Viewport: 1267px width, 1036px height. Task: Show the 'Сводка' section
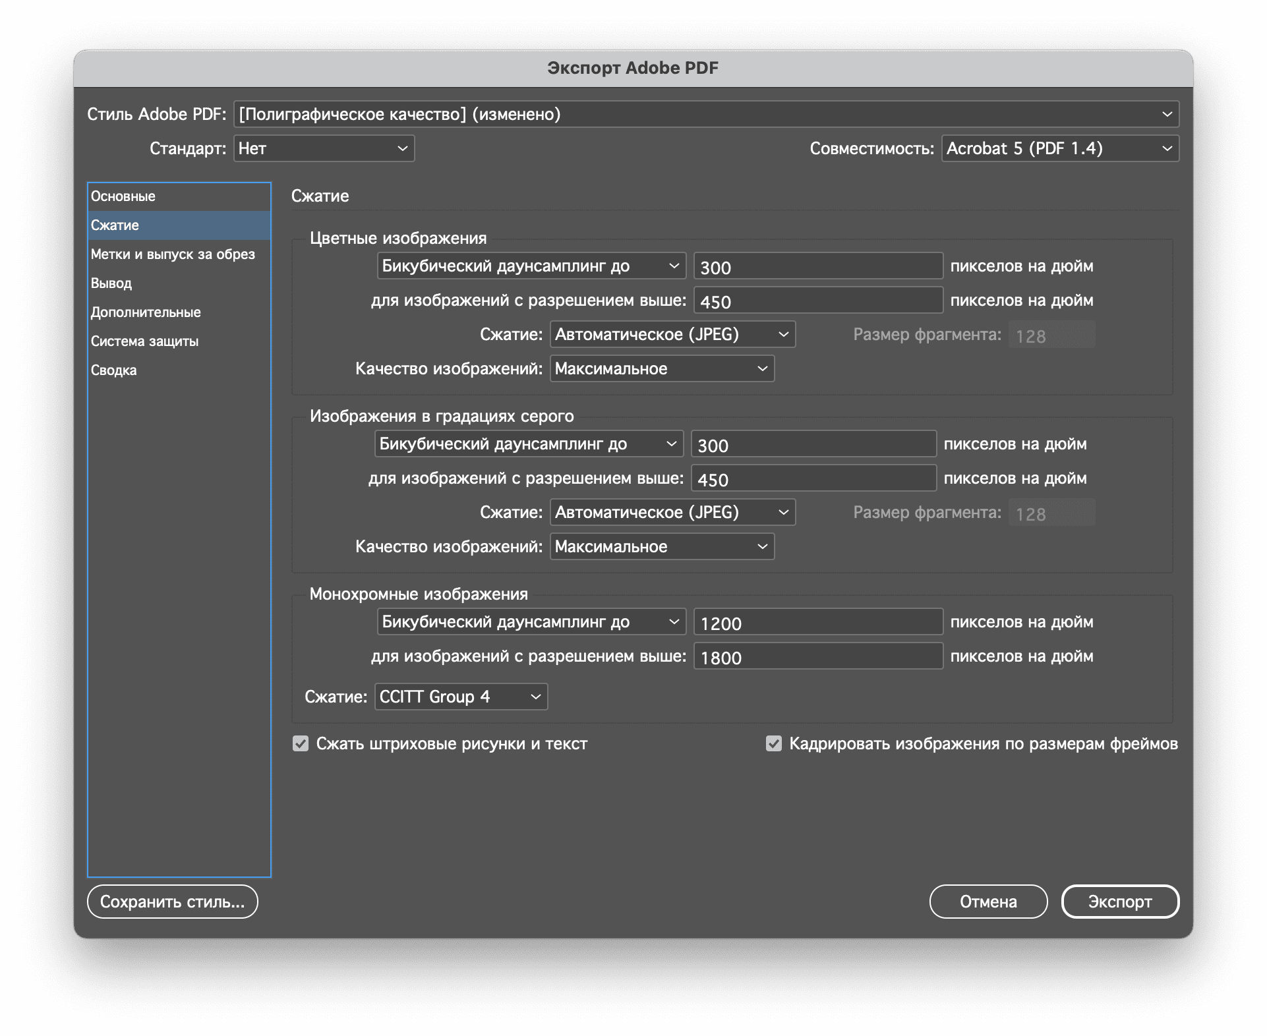[179, 370]
